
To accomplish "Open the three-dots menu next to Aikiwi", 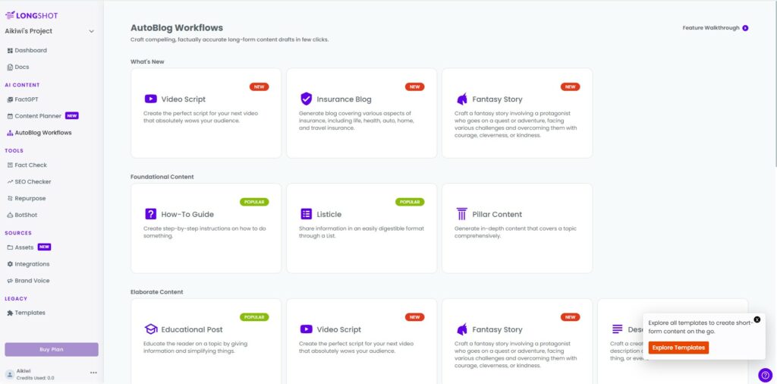I will [x=93, y=373].
